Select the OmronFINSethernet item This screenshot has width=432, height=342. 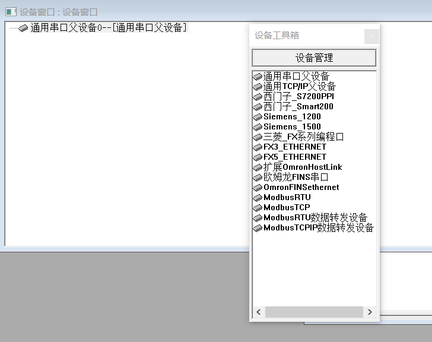[301, 187]
